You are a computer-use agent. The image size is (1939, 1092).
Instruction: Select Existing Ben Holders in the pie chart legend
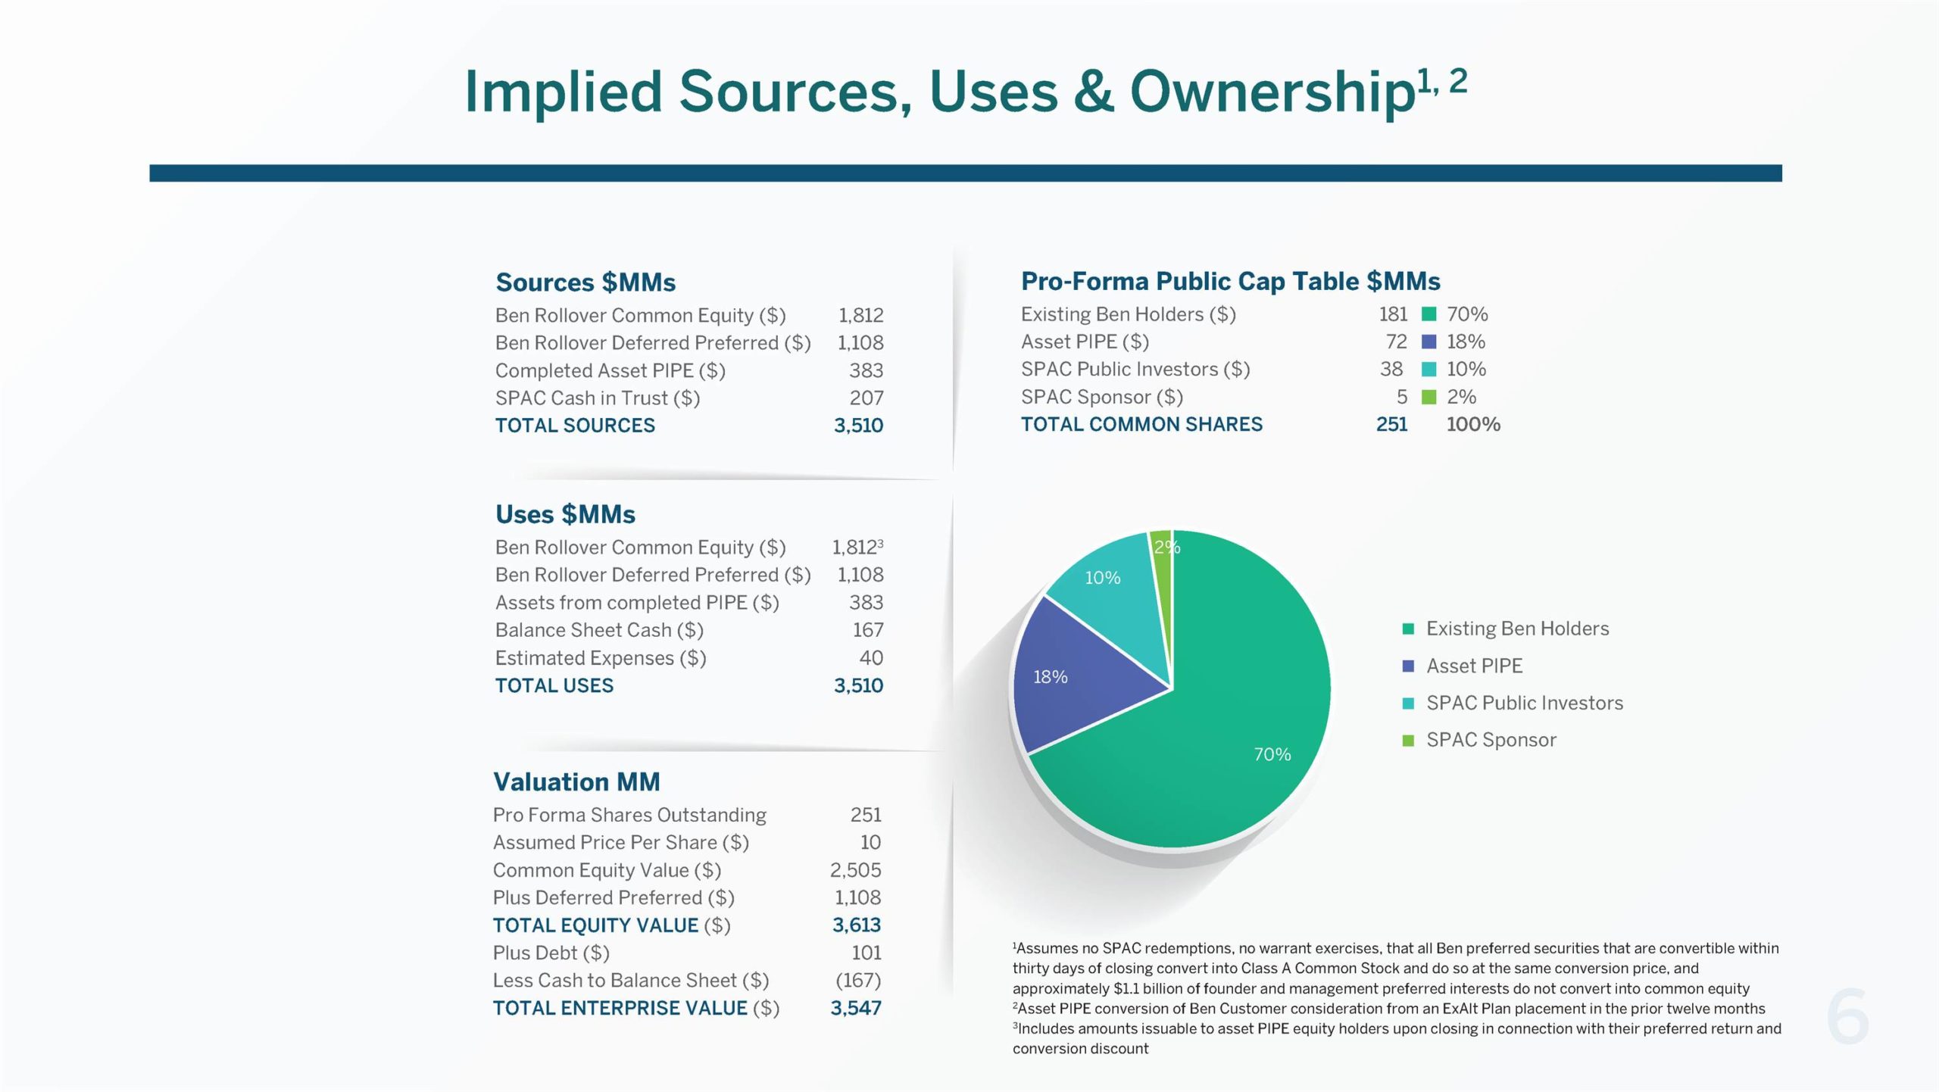tap(1516, 629)
